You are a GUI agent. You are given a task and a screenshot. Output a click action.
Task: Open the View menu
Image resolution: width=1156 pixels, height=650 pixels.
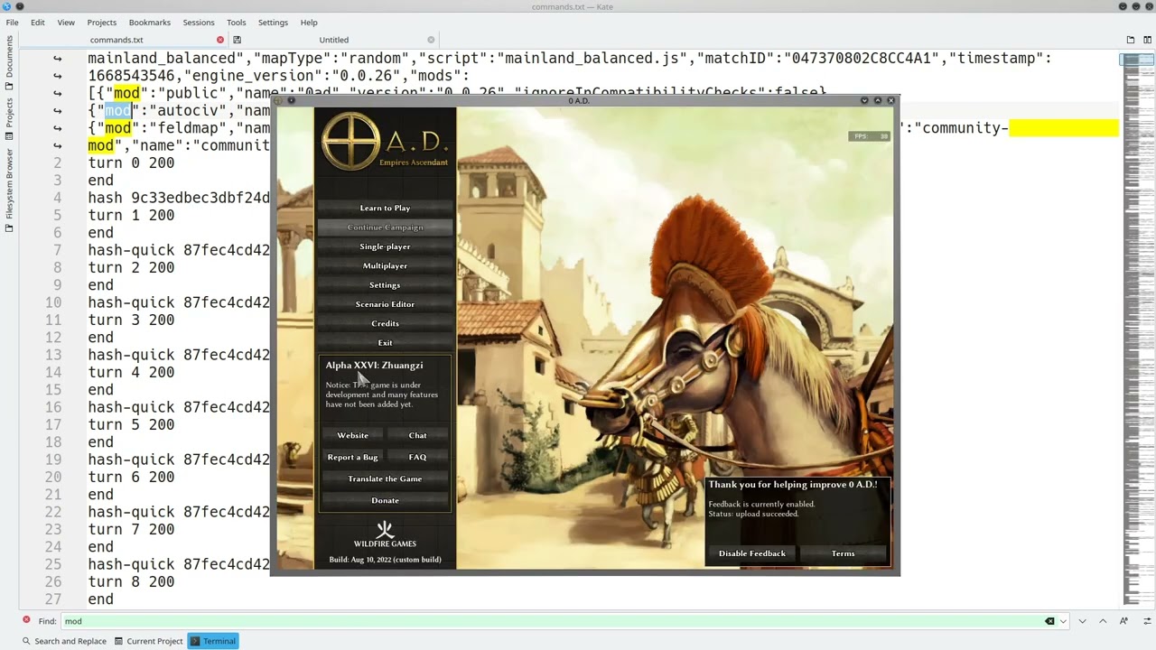[x=66, y=23]
